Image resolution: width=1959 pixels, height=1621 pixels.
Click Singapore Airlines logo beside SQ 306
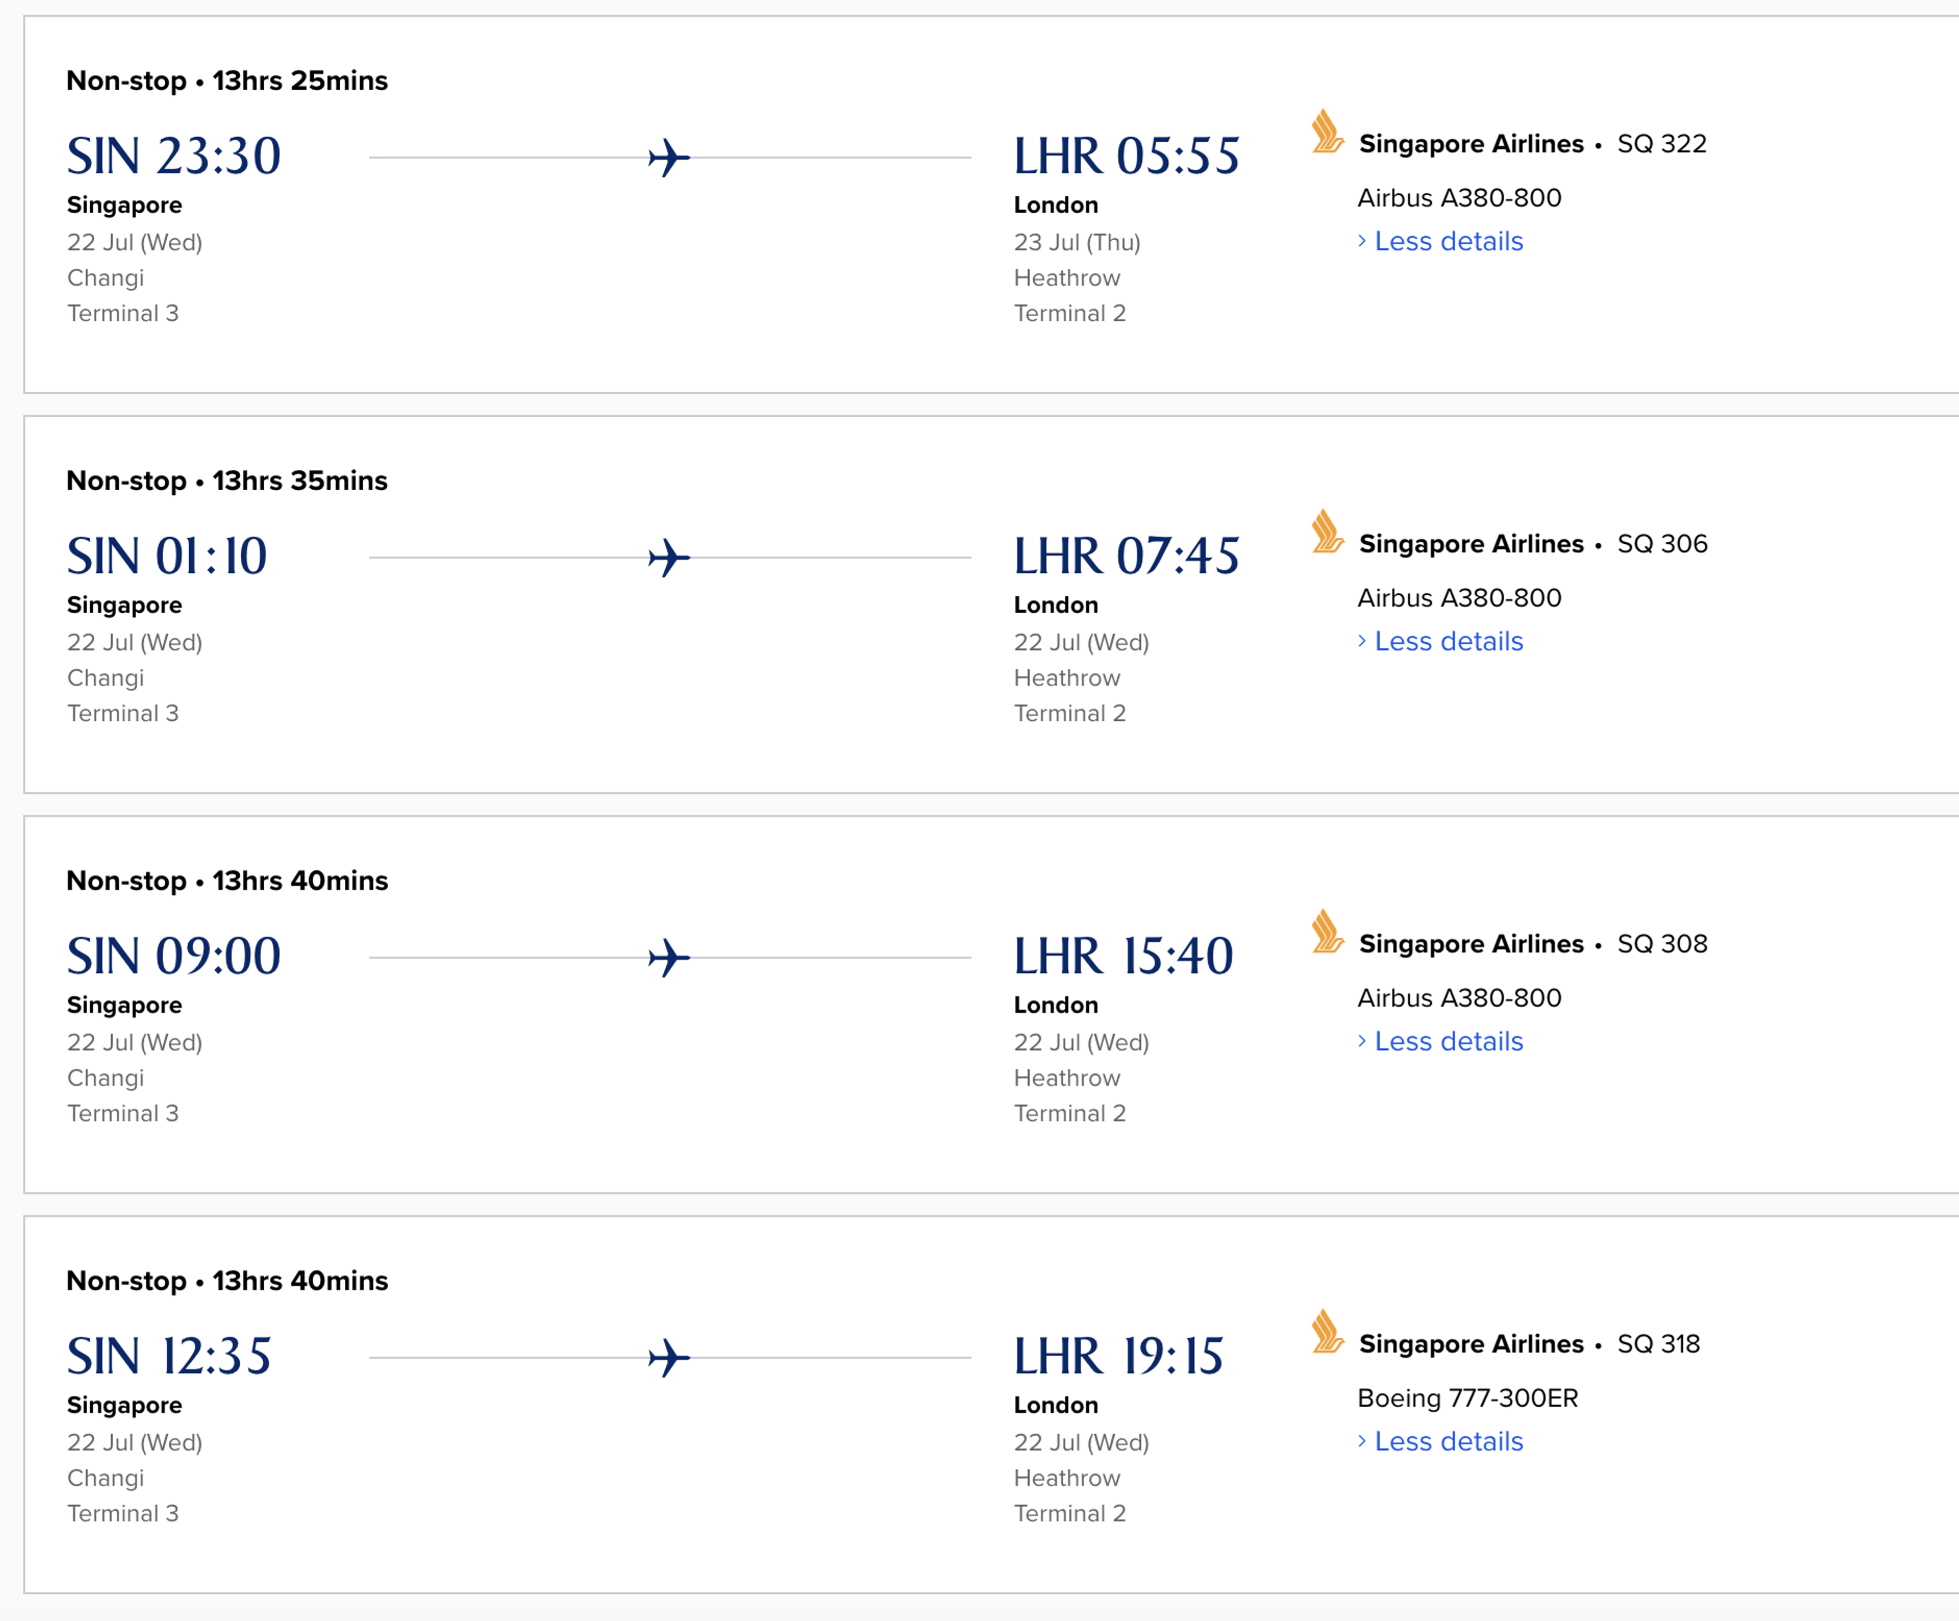tap(1326, 531)
